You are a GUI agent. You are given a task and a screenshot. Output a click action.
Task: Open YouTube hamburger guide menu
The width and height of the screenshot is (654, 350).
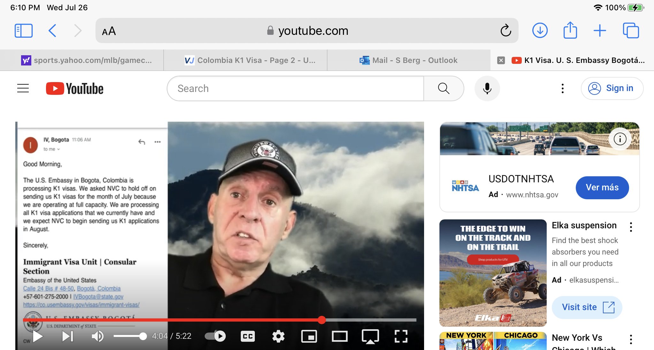[x=23, y=88]
